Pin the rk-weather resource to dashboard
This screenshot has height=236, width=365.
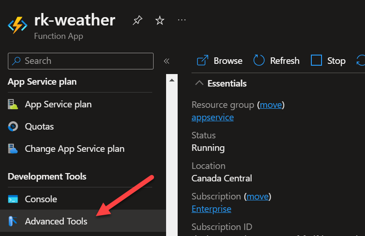coord(137,20)
